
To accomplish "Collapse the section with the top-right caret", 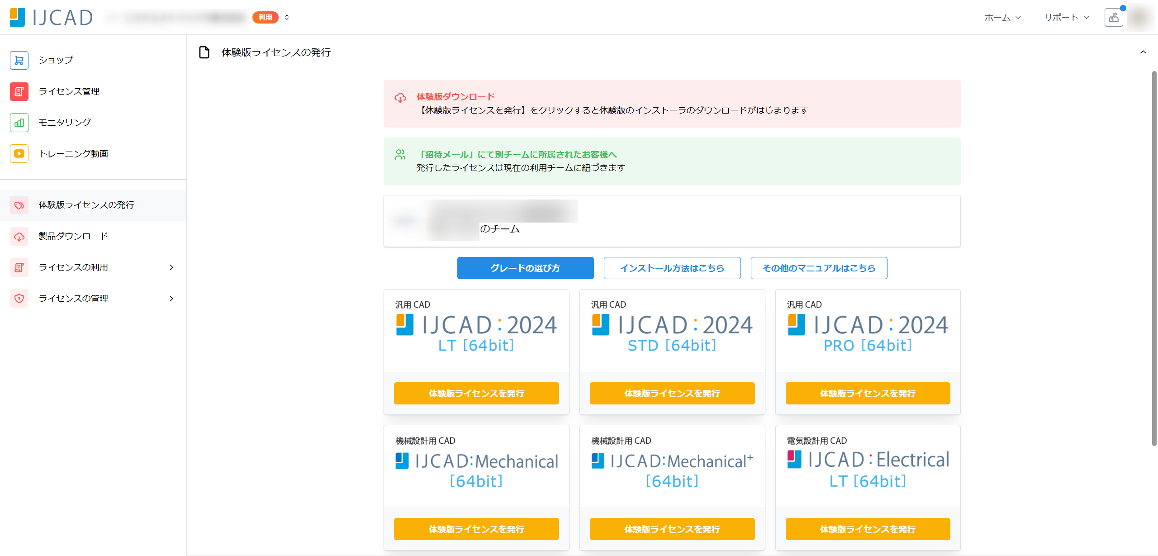I will click(x=1143, y=52).
